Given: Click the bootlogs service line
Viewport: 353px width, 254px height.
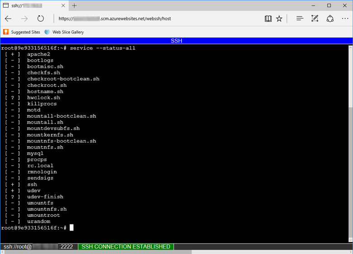Looking at the screenshot, I should coord(29,60).
